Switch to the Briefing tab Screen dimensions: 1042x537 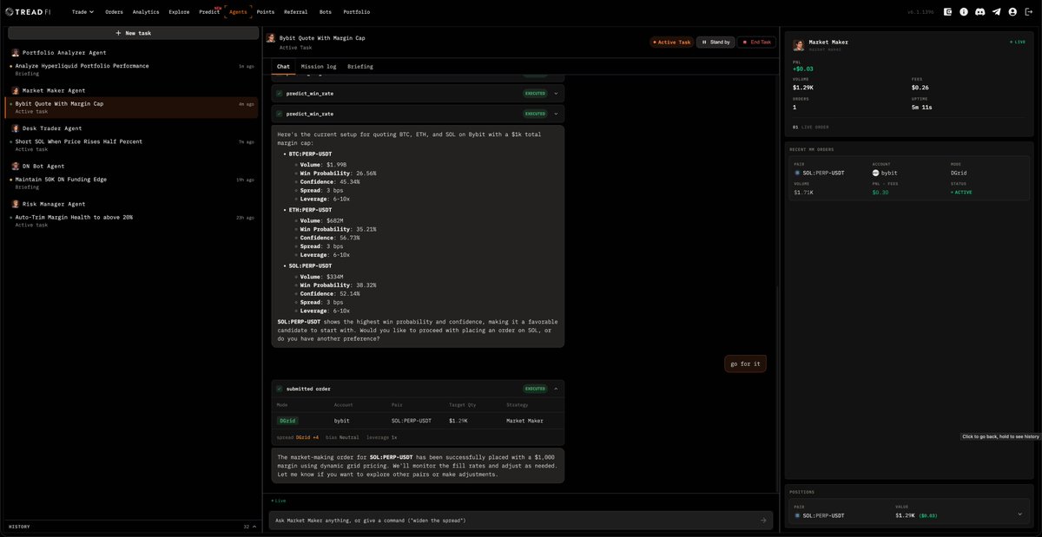(360, 66)
